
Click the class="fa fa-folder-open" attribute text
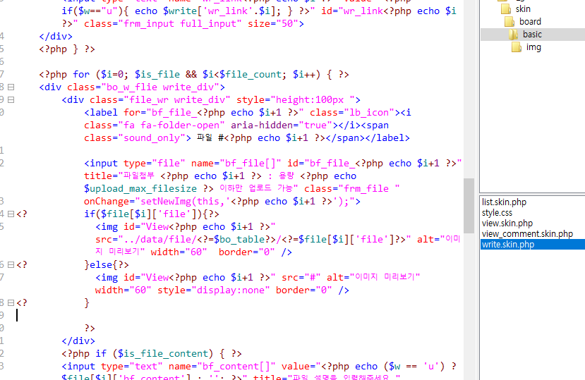click(x=155, y=125)
